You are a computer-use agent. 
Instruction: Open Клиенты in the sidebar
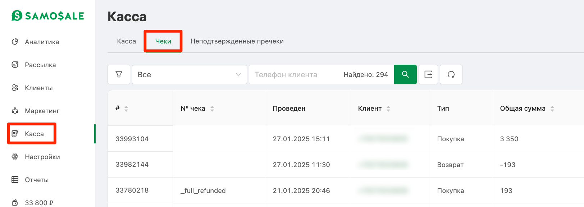click(x=39, y=88)
